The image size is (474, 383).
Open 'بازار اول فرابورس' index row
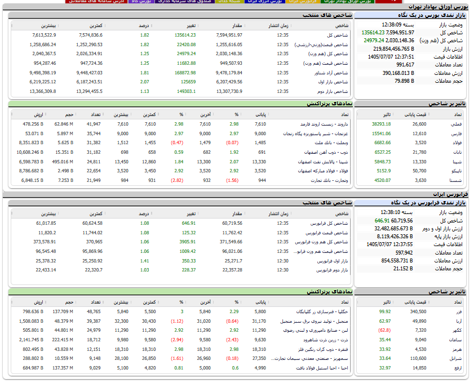pyautogui.click(x=181, y=261)
